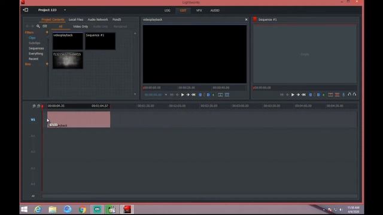Jump to end in sequence viewer
Viewport: 383px width, 215px height.
tap(303, 94)
